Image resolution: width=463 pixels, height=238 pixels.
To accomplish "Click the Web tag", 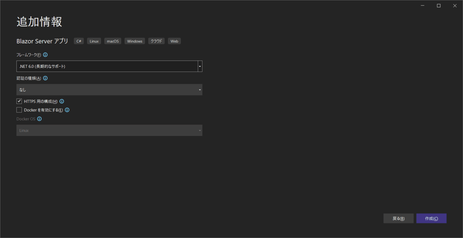I will (174, 41).
